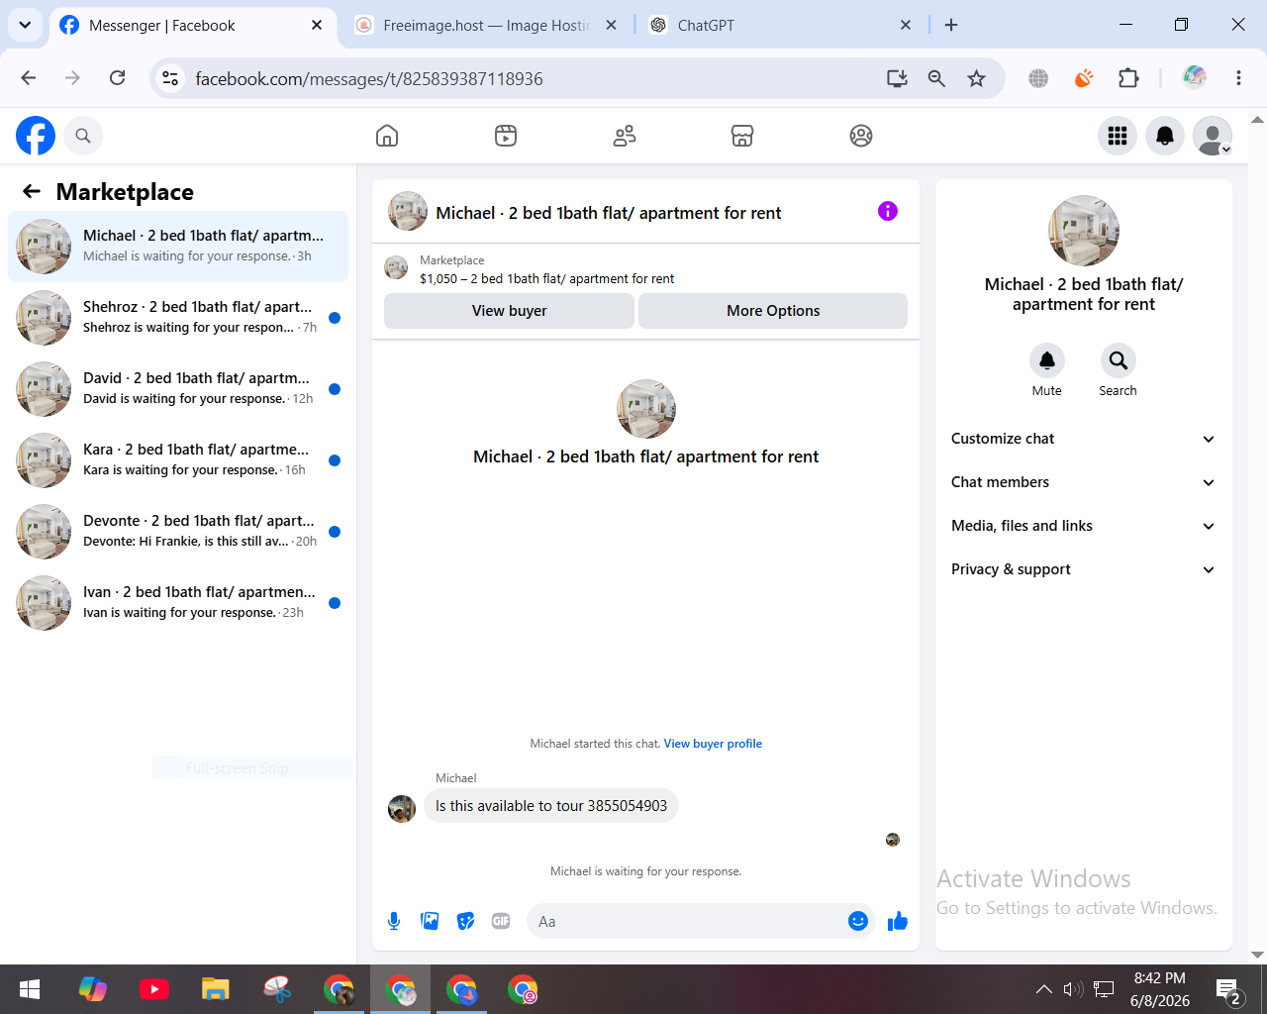Open the Facebook menu grid icon
The width and height of the screenshot is (1267, 1014).
click(x=1118, y=136)
